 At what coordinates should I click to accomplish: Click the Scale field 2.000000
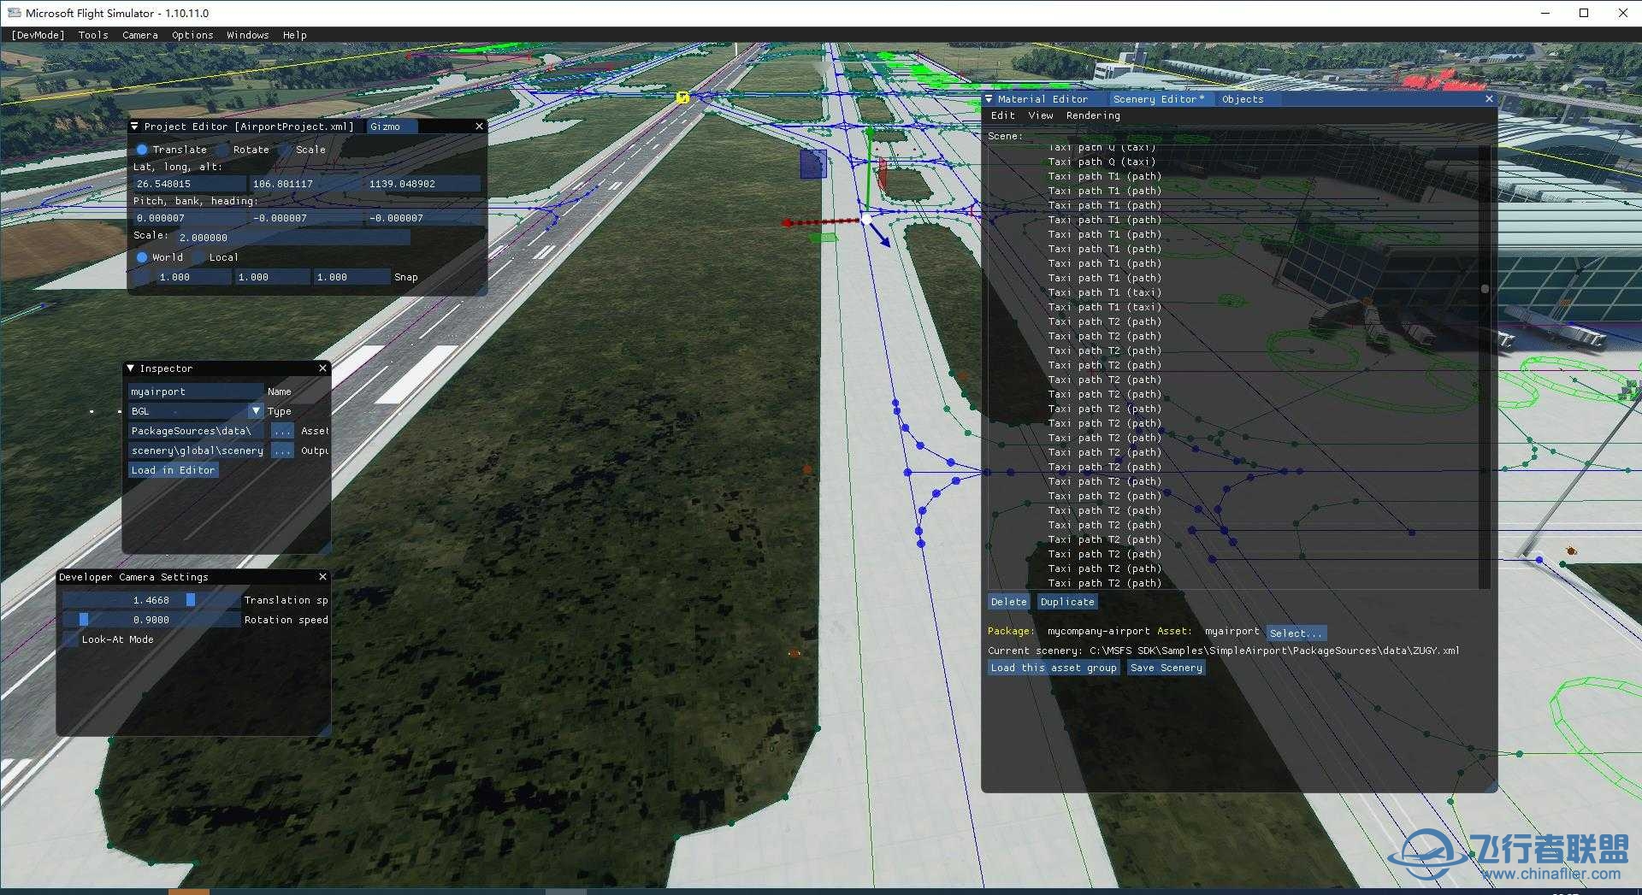coord(292,238)
